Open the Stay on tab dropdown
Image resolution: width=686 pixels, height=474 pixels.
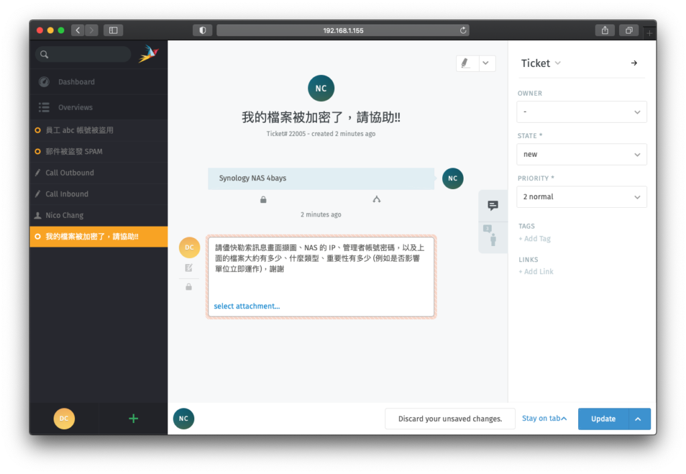point(544,418)
